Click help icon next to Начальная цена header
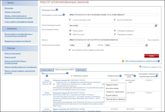This screenshot has height=112, width=165. click(x=135, y=76)
